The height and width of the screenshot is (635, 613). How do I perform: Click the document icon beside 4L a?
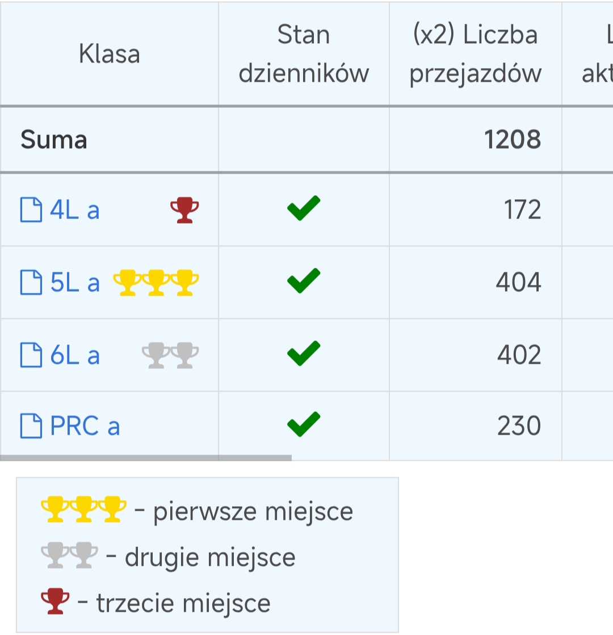click(x=31, y=210)
